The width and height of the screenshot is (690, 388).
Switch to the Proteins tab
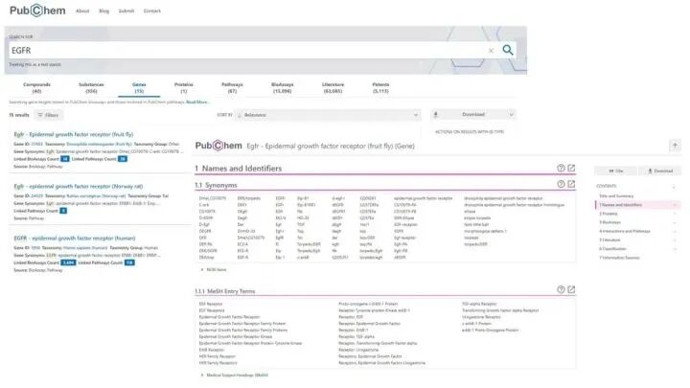pyautogui.click(x=183, y=87)
